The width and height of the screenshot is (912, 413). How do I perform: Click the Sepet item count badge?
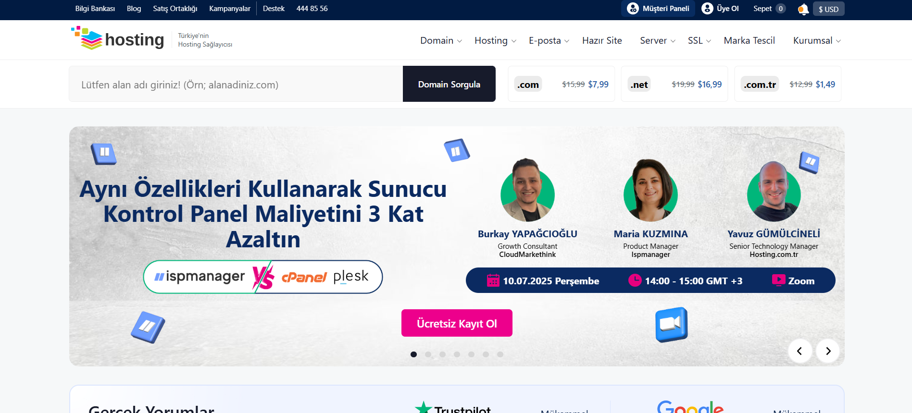coord(781,9)
